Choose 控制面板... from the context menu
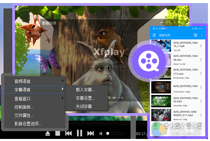The image size is (210, 141). 35,107
